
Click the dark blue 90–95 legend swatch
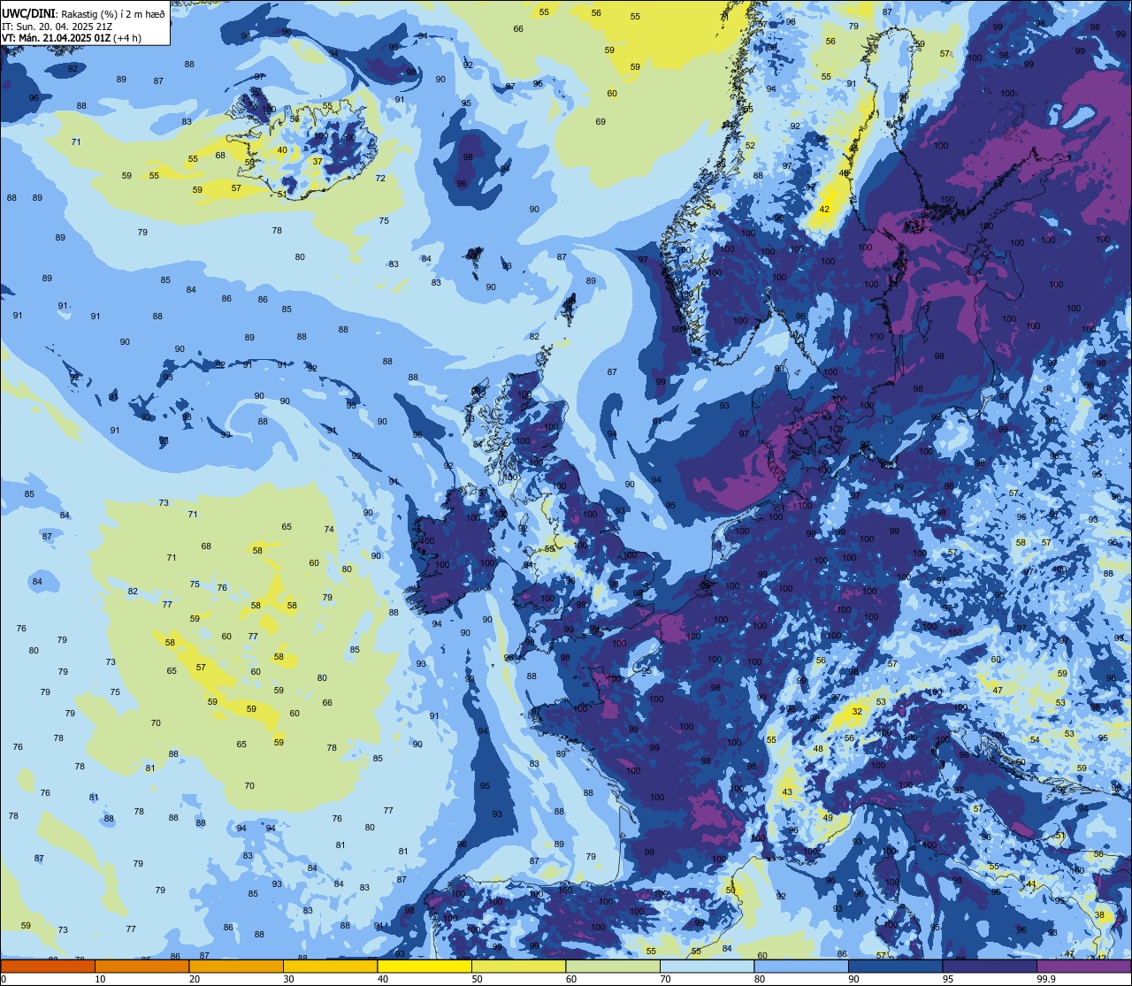(895, 966)
